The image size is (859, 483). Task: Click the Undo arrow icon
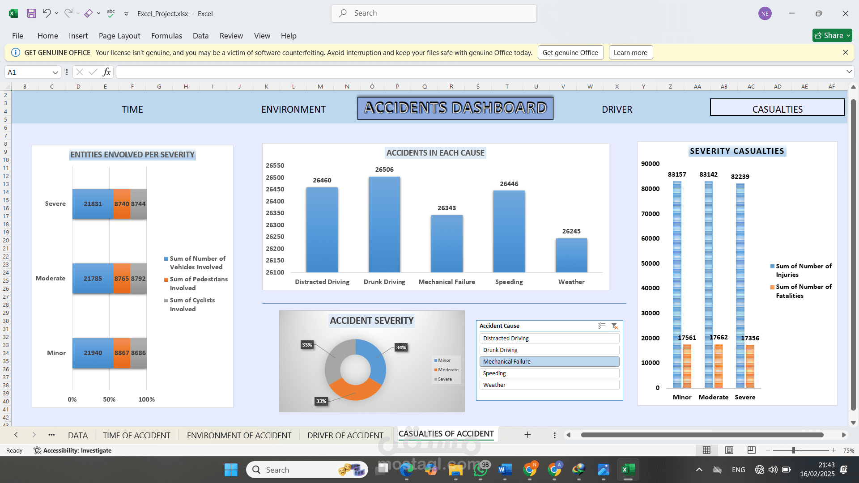(47, 13)
